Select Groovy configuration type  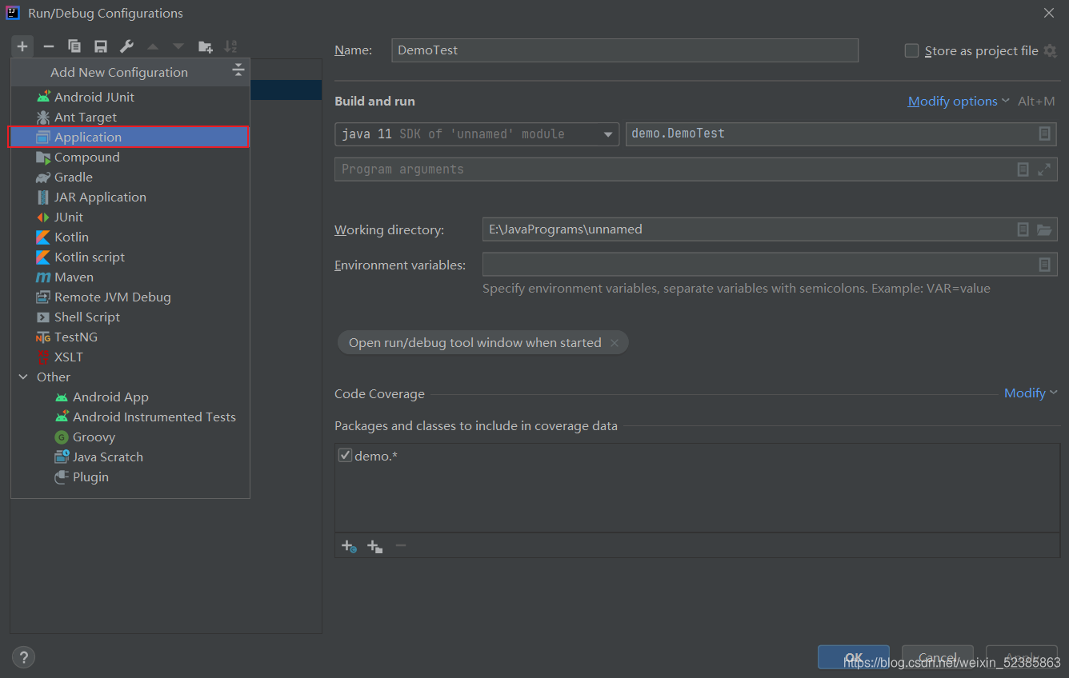(x=130, y=437)
